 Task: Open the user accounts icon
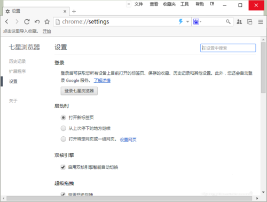click(x=239, y=22)
